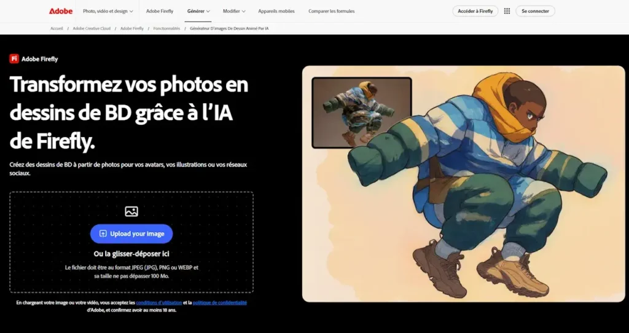Open the Générer dropdown menu
Screen dimensions: 629x333
tap(198, 11)
